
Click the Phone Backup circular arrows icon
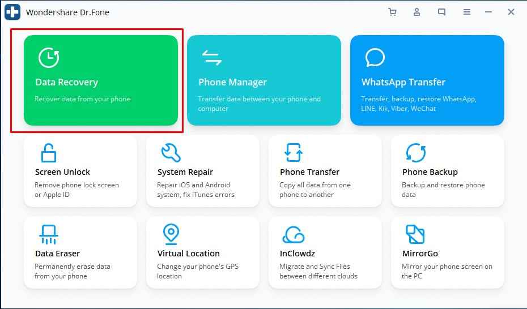point(416,153)
